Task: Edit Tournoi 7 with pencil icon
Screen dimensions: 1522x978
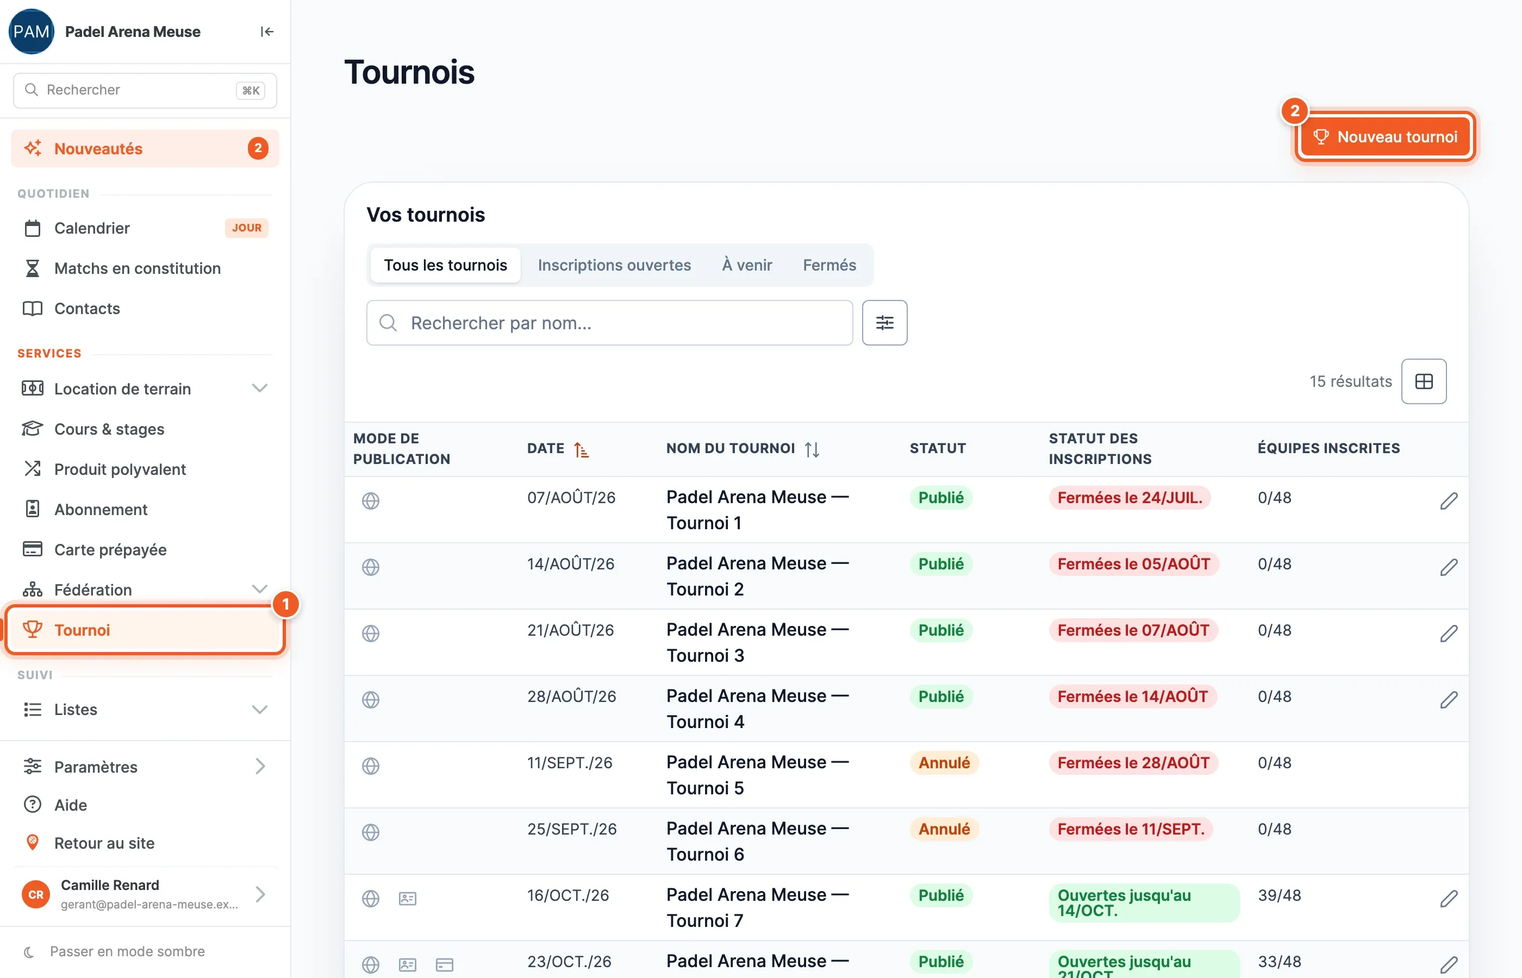Action: click(x=1448, y=899)
